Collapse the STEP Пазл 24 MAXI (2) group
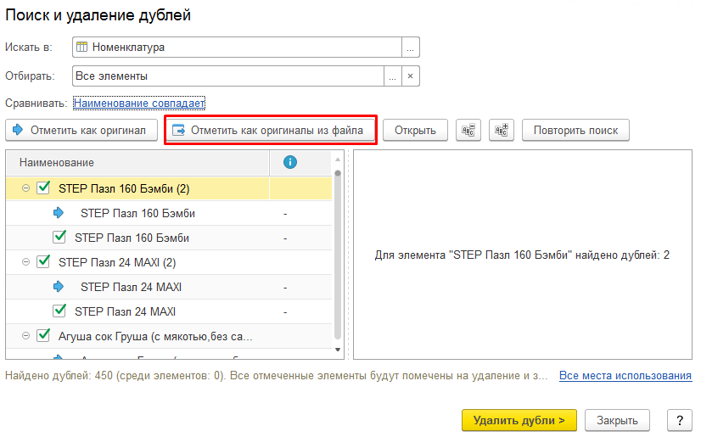Viewport: 701px width, 437px height. pyautogui.click(x=25, y=262)
